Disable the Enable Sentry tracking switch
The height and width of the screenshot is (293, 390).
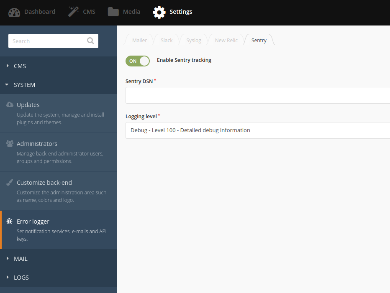click(x=138, y=61)
